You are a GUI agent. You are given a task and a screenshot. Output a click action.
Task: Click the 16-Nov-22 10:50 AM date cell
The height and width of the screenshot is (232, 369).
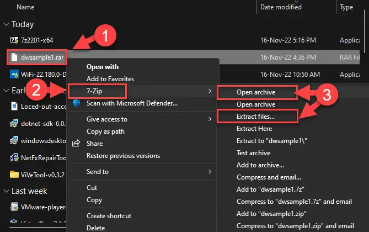coord(290,75)
